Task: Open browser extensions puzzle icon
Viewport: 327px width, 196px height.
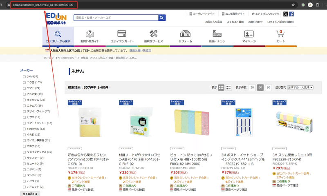Action: [318, 5]
